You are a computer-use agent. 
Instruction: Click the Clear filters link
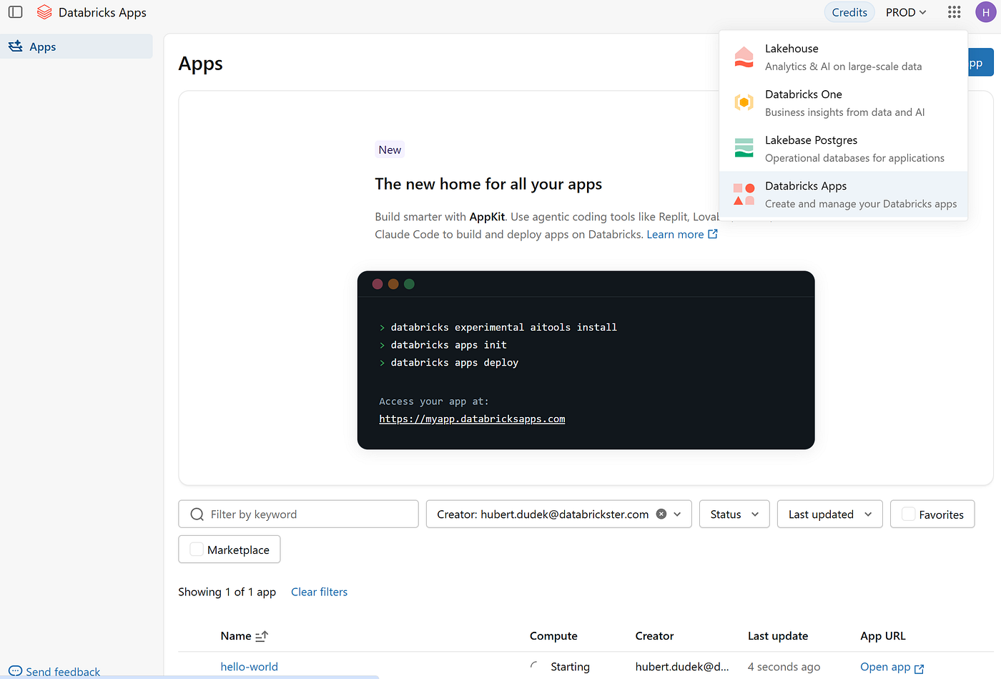coord(319,592)
